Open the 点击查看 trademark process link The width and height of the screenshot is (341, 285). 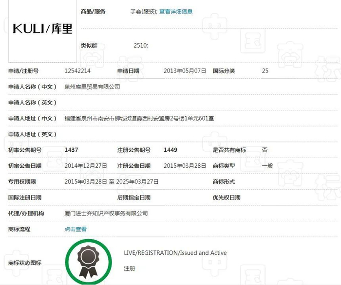click(x=76, y=229)
